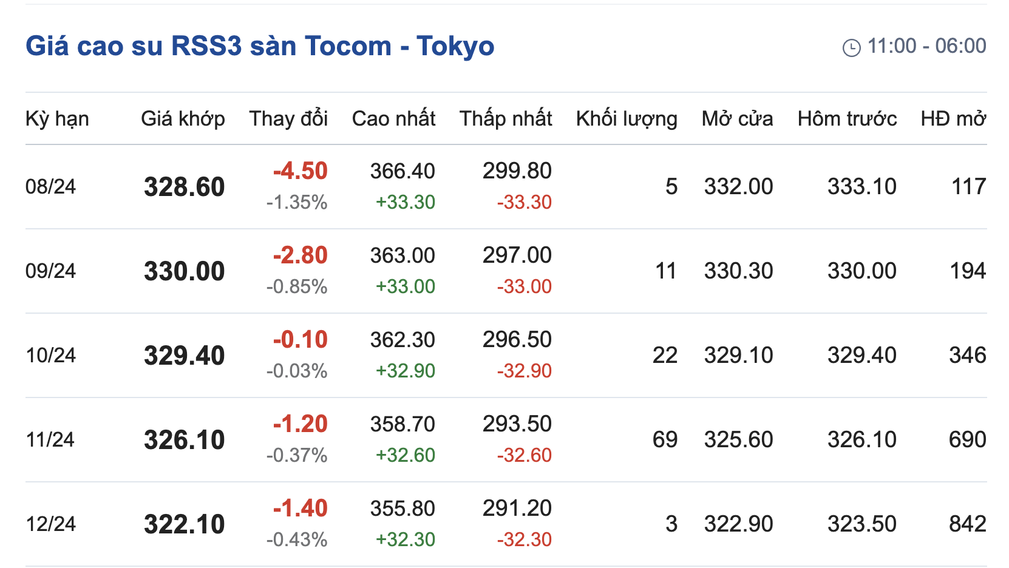The image size is (1009, 568).
Task: Click the Kỳ hạn column header
Action: pos(57,119)
